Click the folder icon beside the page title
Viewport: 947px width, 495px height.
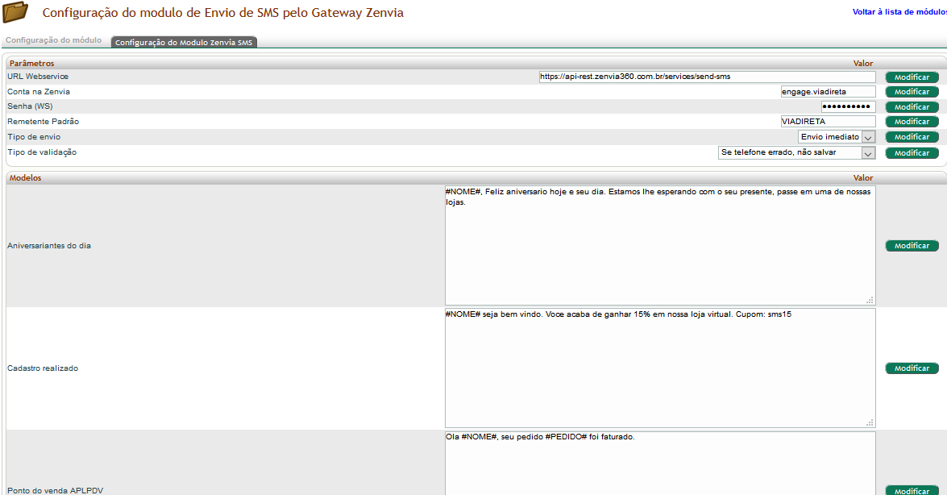click(15, 12)
